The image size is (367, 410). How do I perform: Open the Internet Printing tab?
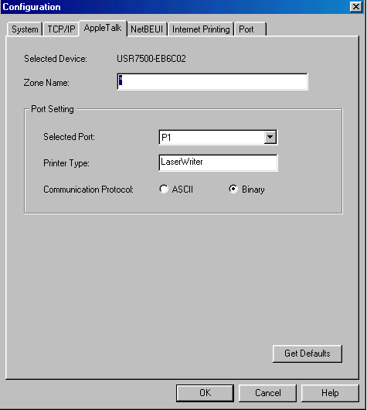pyautogui.click(x=201, y=29)
